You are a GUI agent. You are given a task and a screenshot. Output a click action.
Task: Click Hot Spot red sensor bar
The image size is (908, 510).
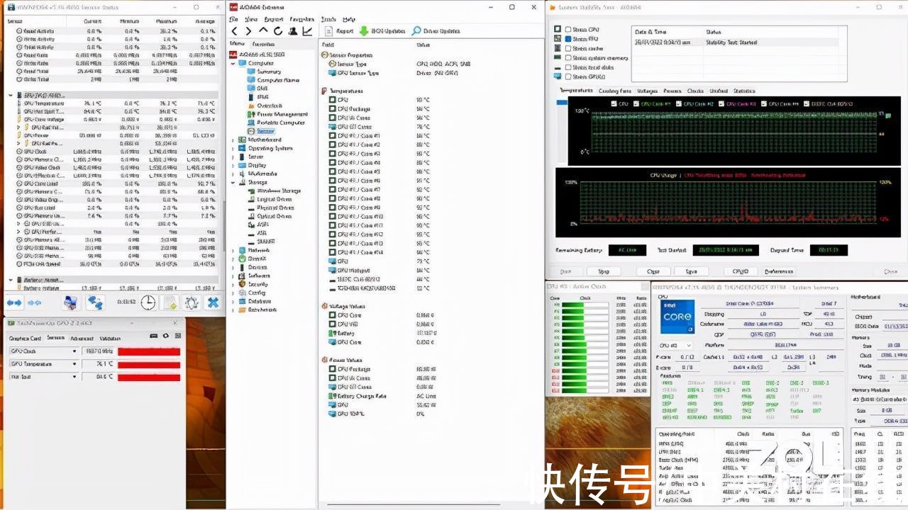(x=149, y=377)
